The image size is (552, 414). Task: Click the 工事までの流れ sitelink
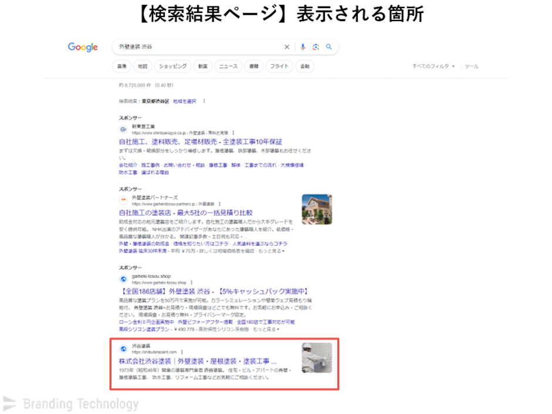[x=260, y=165]
